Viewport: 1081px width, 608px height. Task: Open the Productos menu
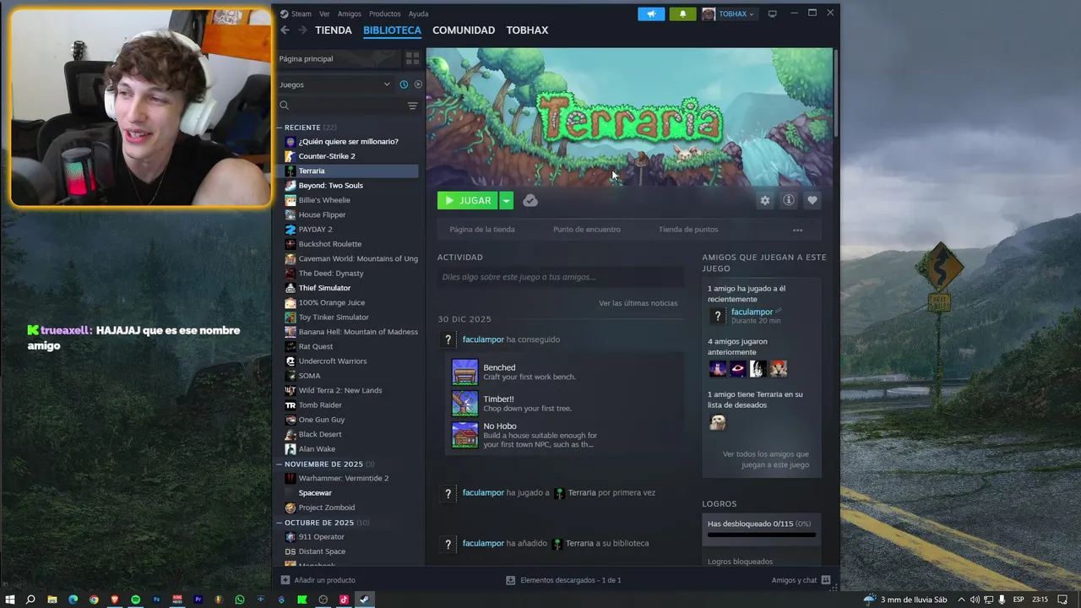pyautogui.click(x=385, y=14)
